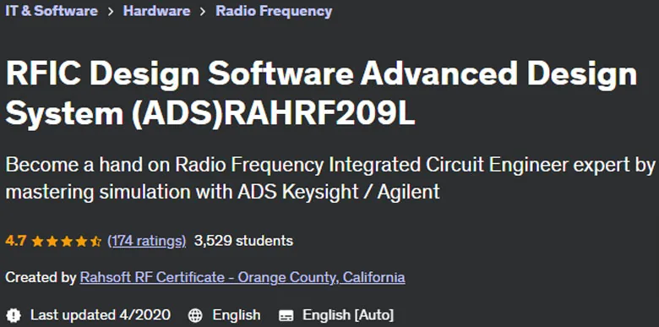
Task: Open the Radio Frequency breadcrumb link
Action: click(x=274, y=11)
